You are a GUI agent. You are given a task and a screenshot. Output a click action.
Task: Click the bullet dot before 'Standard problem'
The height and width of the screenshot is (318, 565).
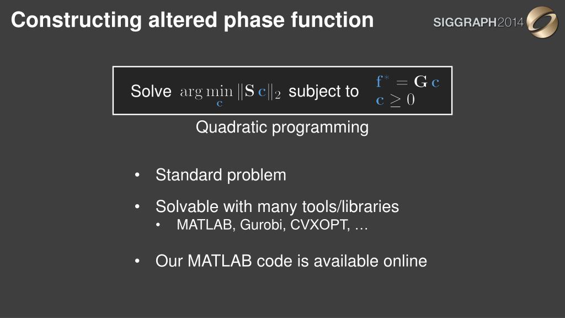137,175
